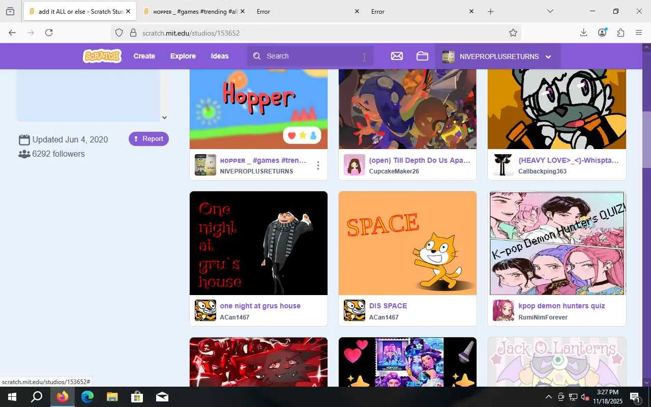Click CupcakeMaker26 avatar on Till Depth project

tap(354, 165)
